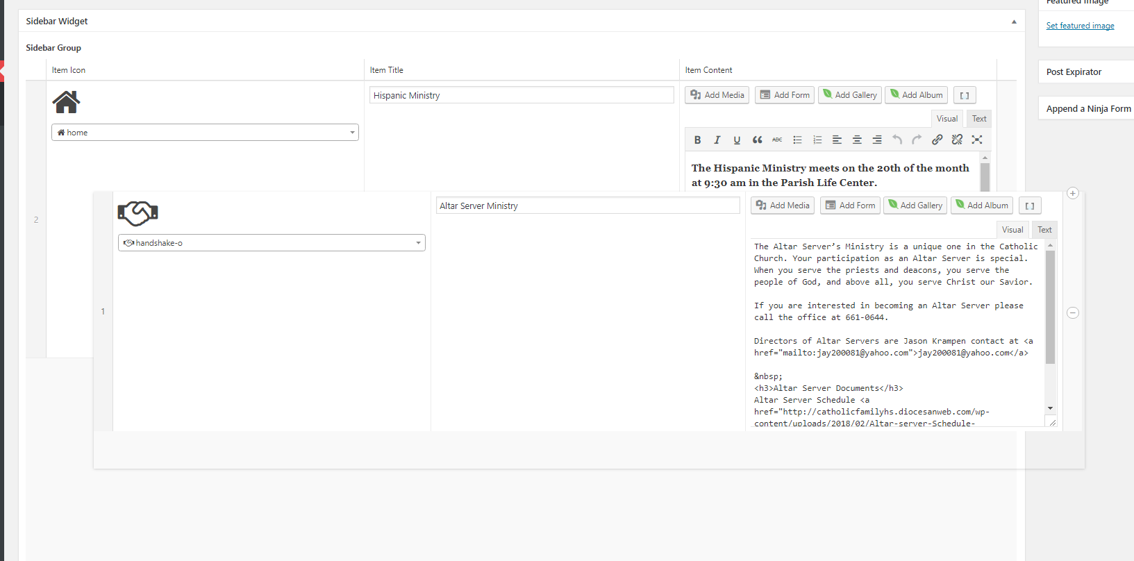Open the home icon dropdown

(x=205, y=133)
